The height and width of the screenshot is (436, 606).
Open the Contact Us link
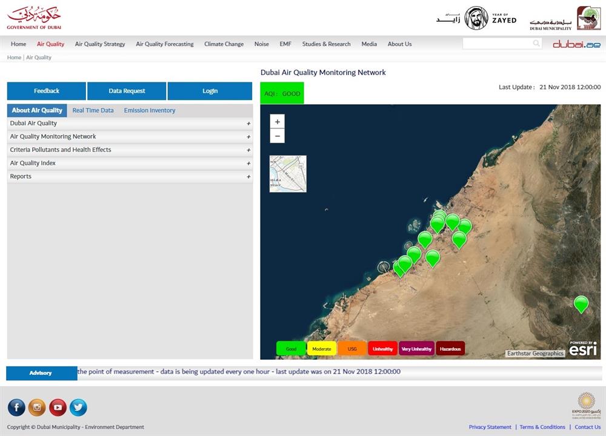pyautogui.click(x=587, y=427)
